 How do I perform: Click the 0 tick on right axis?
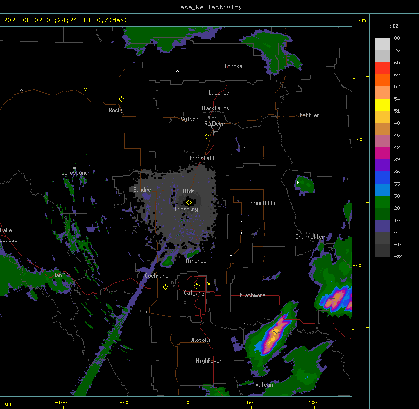click(362, 203)
